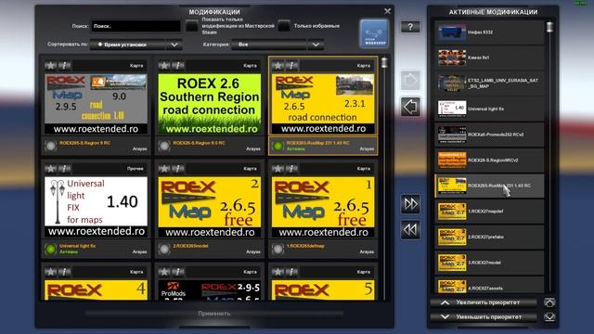Info icon on ROEX card numbered 5
The height and width of the screenshot is (334, 594).
tap(291, 272)
